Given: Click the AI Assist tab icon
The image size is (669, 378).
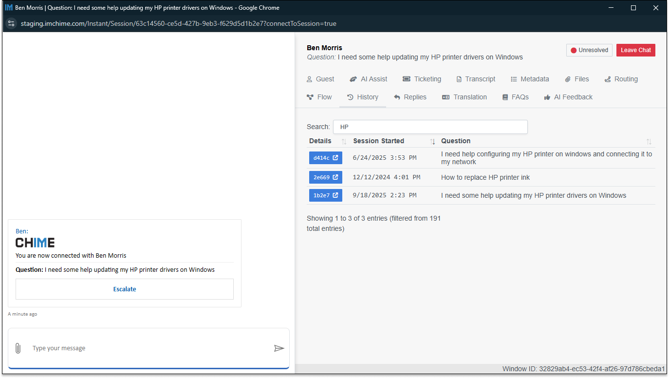Looking at the screenshot, I should 353,79.
